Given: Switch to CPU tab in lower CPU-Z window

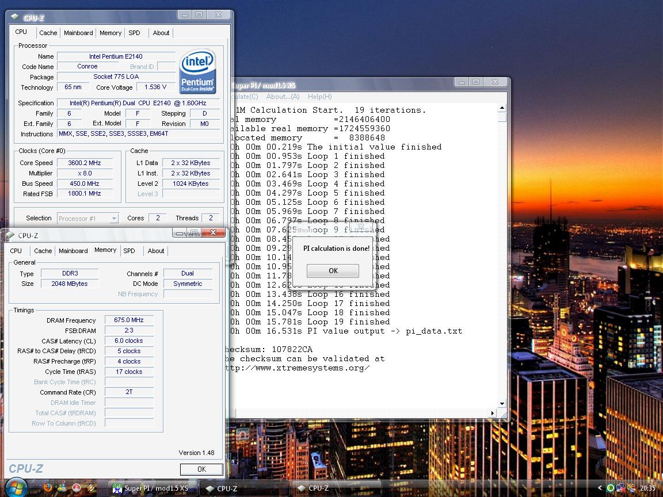Looking at the screenshot, I should coord(16,251).
